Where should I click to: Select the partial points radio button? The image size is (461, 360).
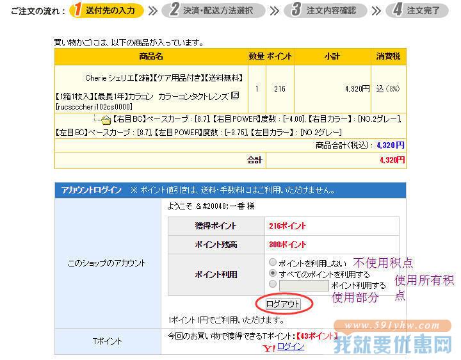pos(273,284)
